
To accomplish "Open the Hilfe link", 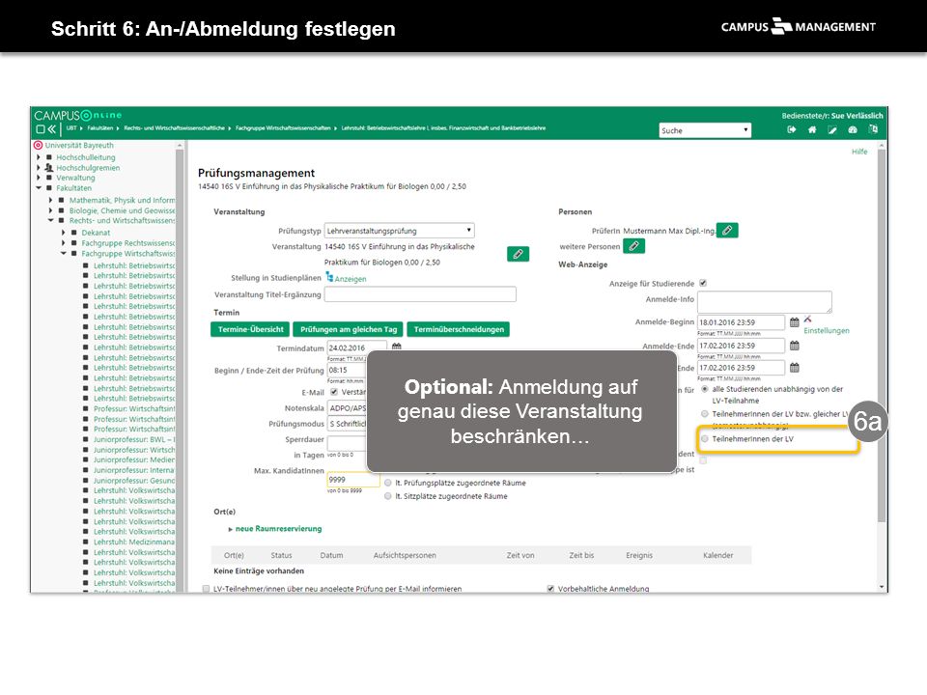I will 859,152.
